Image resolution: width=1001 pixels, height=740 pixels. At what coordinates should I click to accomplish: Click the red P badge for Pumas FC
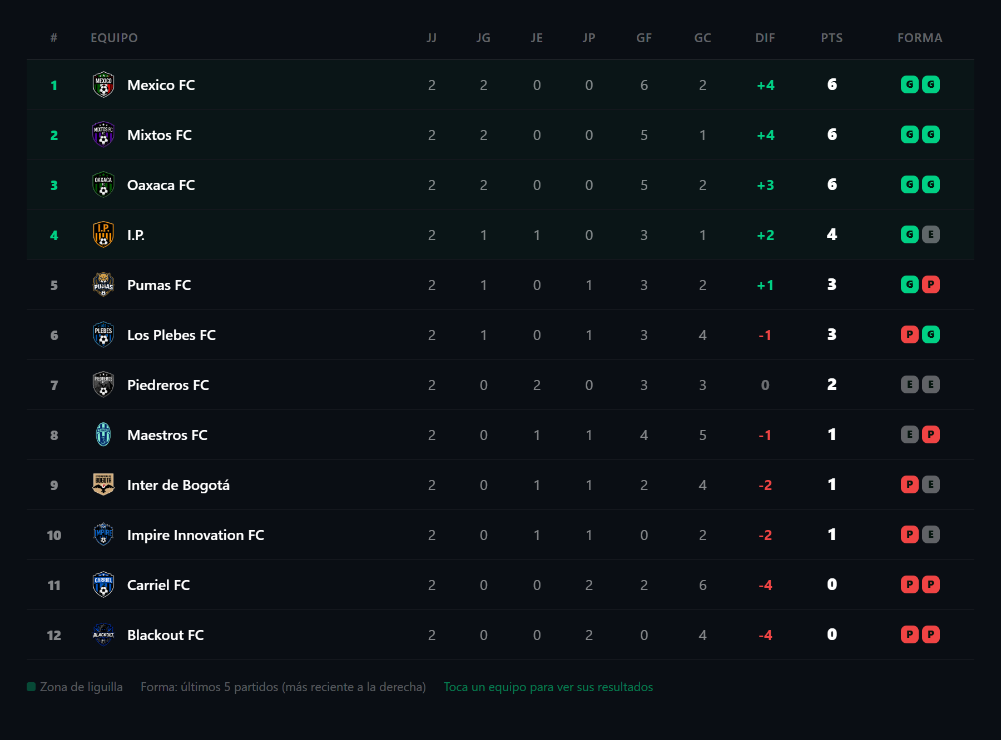(x=931, y=284)
